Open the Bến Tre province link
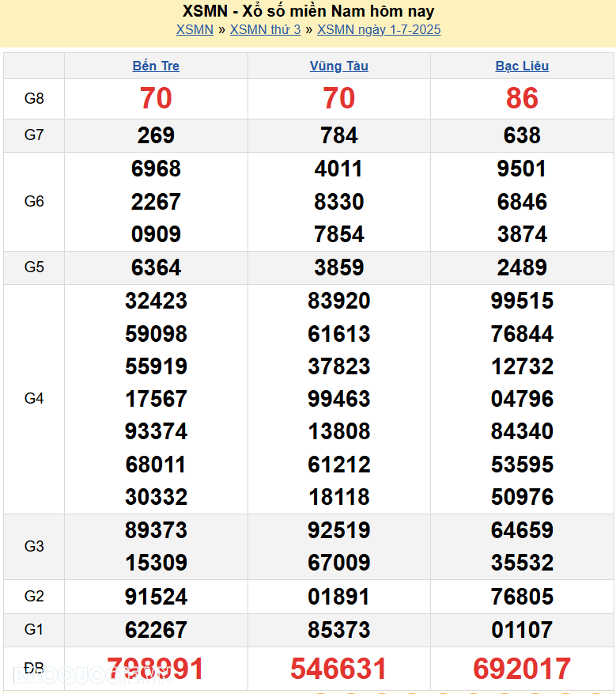 pyautogui.click(x=156, y=66)
